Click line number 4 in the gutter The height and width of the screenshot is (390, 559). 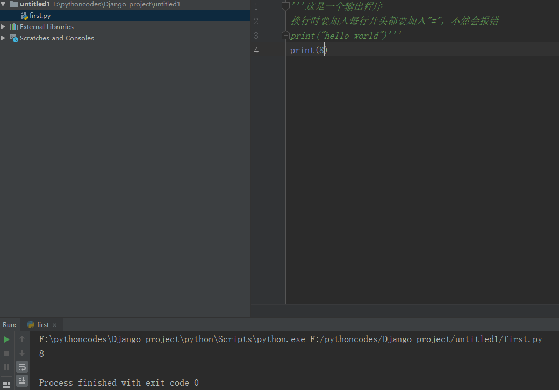tap(256, 51)
